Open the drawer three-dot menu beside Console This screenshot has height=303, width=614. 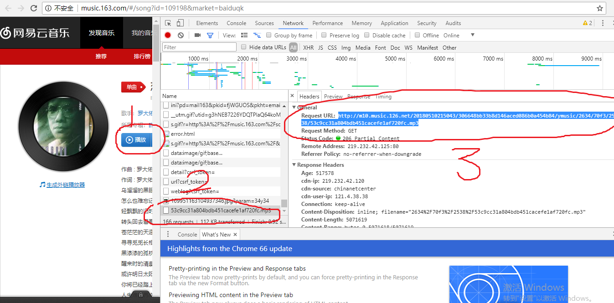168,234
